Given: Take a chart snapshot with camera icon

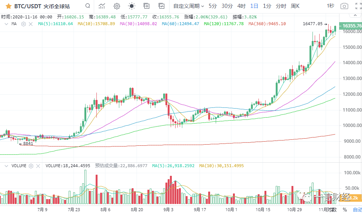Looking at the screenshot, I should click(x=344, y=6).
